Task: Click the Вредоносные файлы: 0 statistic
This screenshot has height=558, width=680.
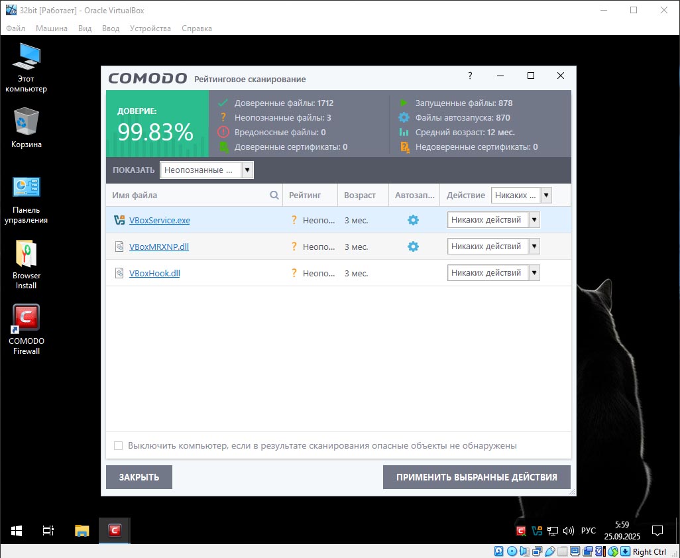Action: (280, 133)
